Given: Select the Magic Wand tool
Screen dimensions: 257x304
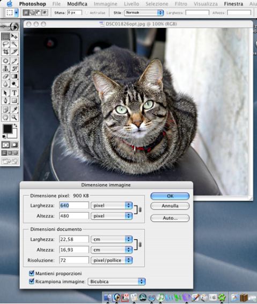Looking at the screenshot, I should point(14,44).
